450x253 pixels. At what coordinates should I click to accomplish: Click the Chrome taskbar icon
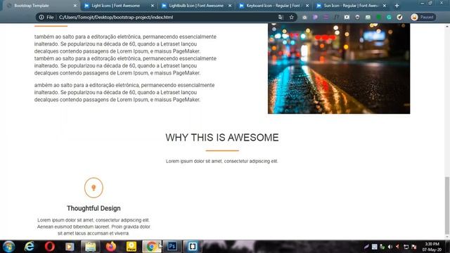coord(152,247)
